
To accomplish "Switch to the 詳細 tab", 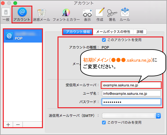I will [140, 32].
